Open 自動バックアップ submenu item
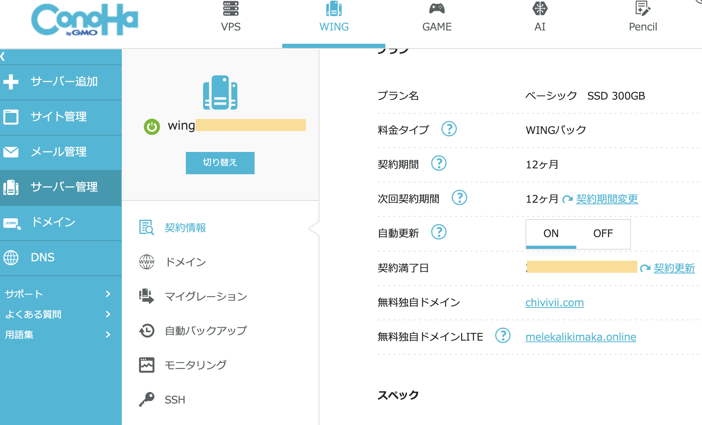Screen dimensions: 702x425 click(206, 331)
